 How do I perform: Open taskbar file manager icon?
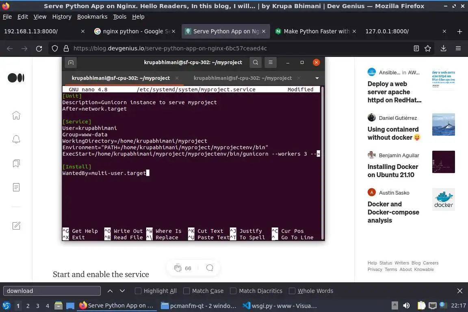(58, 305)
